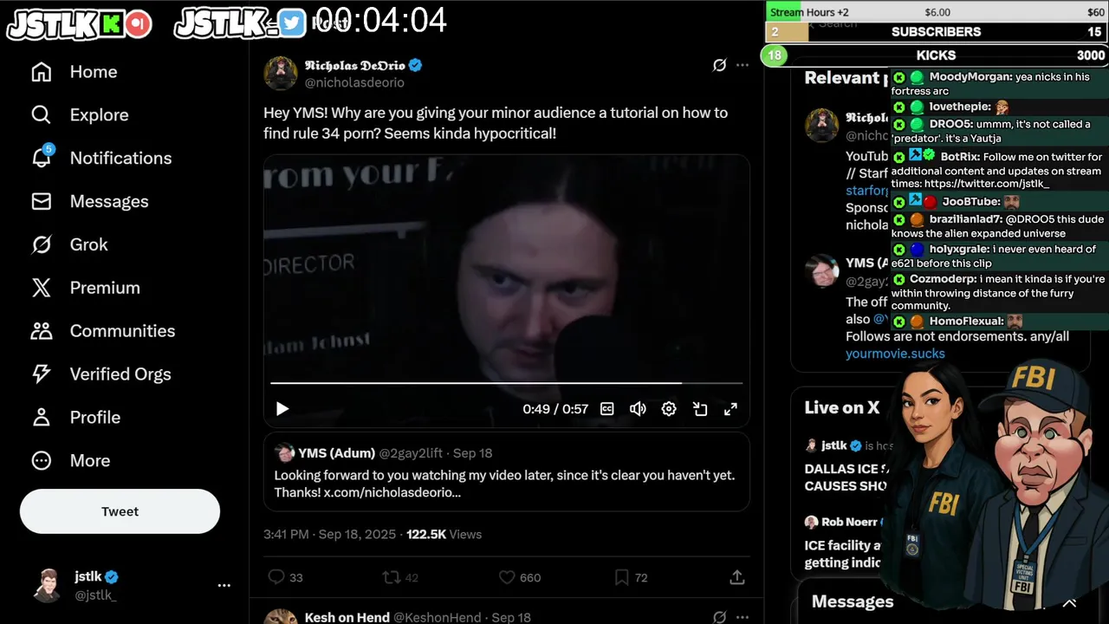Click the Notifications bell icon
This screenshot has height=624, width=1109.
click(x=41, y=158)
